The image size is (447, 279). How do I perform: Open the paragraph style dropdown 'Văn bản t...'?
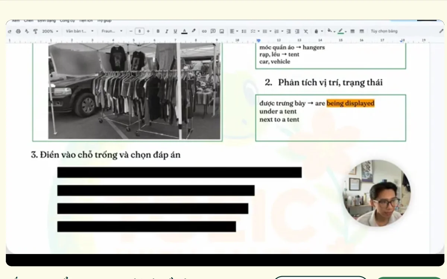pos(80,31)
